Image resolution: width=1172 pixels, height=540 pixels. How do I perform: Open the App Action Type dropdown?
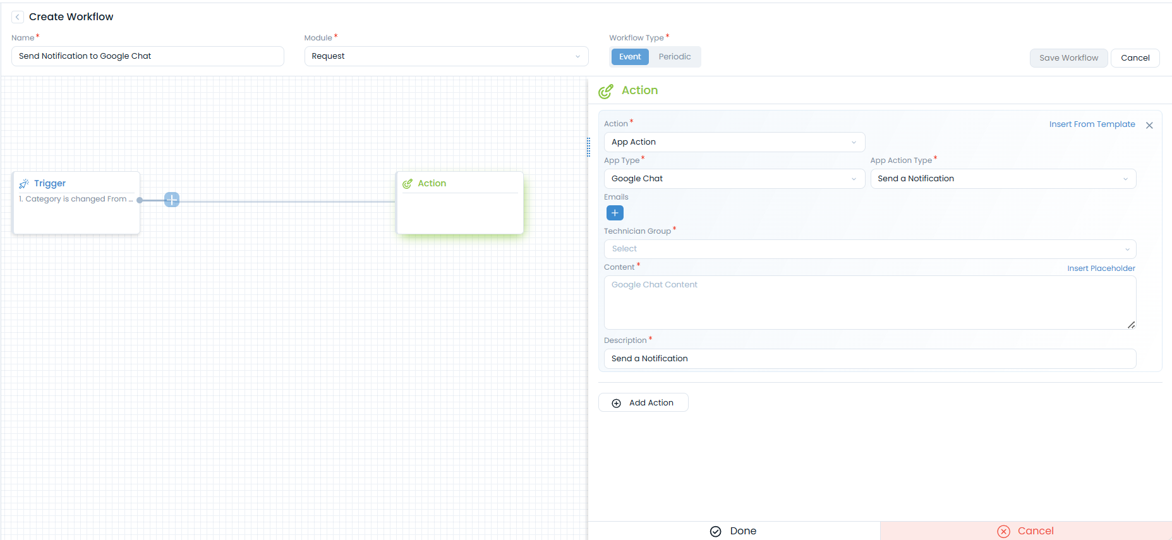click(1003, 179)
